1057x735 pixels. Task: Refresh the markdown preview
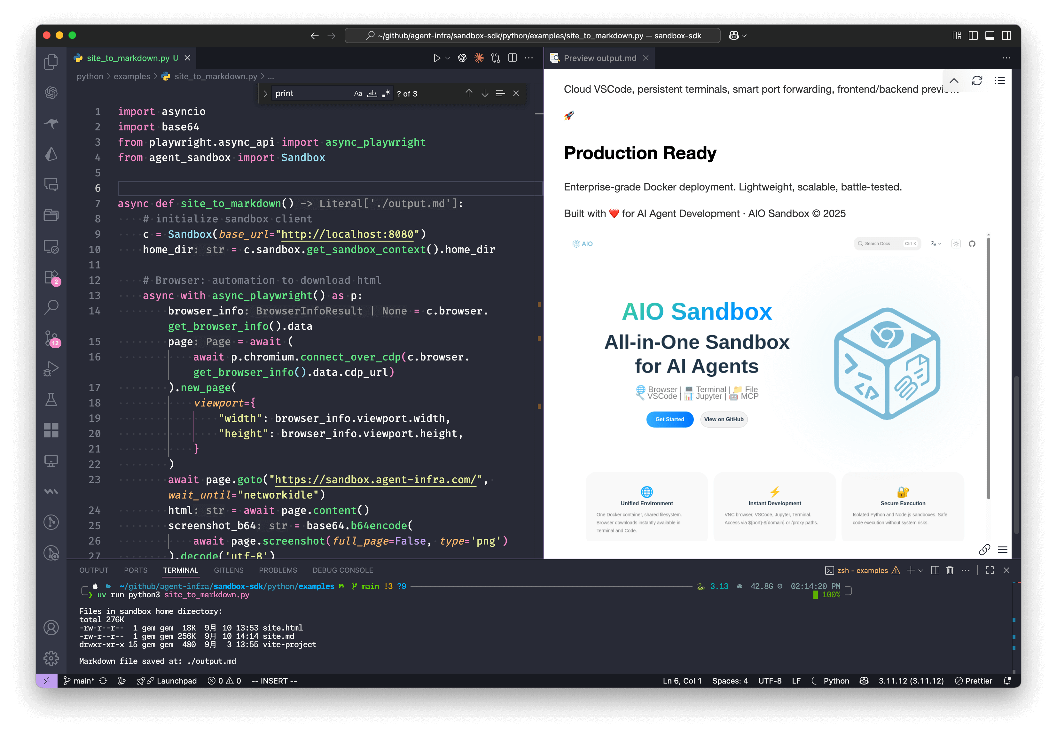coord(977,81)
